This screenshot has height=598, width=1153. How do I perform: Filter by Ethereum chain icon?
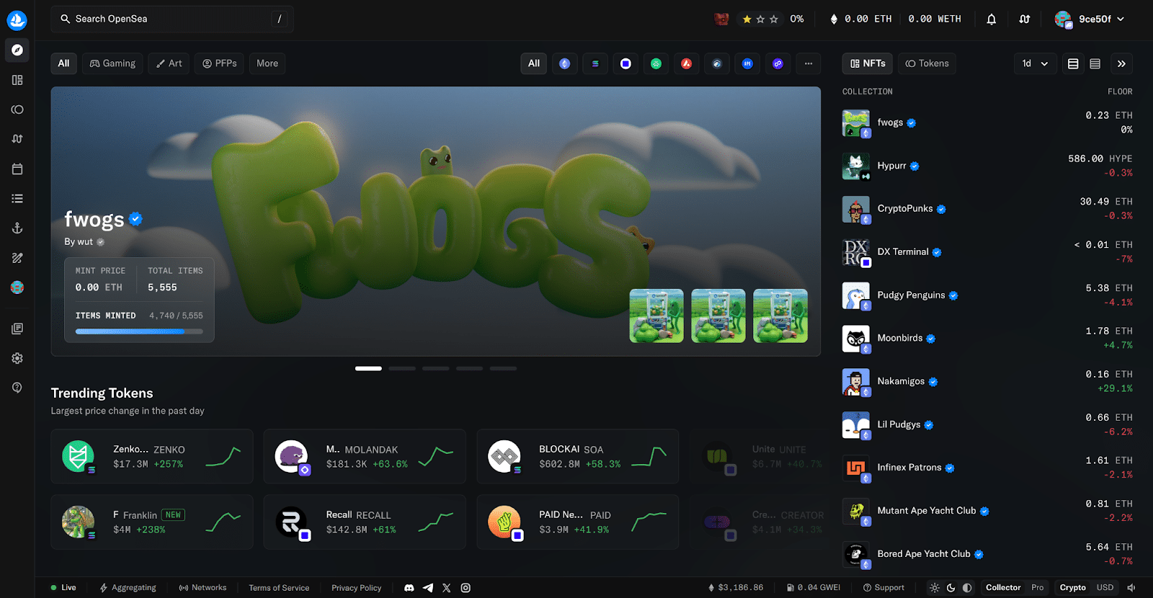565,63
